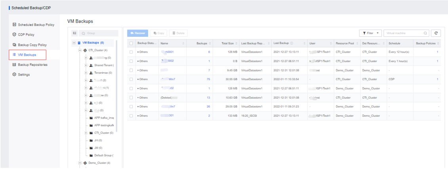Check the row with 128 MB, 6 backups
The height and width of the screenshot is (169, 448).
[131, 52]
